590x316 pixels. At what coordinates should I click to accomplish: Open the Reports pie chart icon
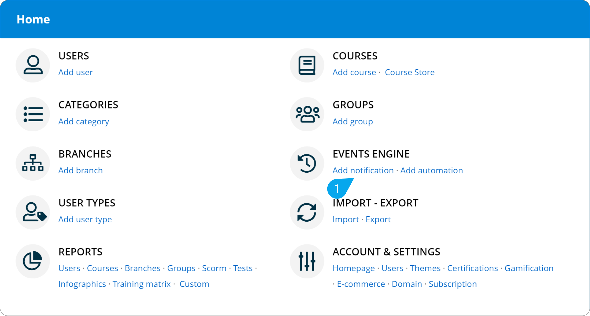pos(33,261)
